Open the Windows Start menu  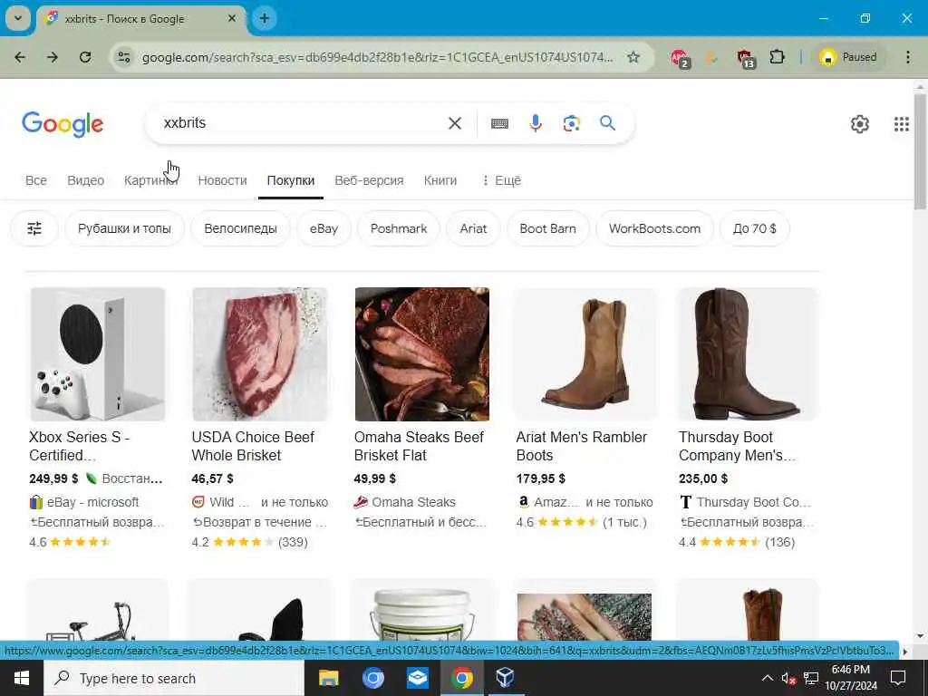pos(22,678)
